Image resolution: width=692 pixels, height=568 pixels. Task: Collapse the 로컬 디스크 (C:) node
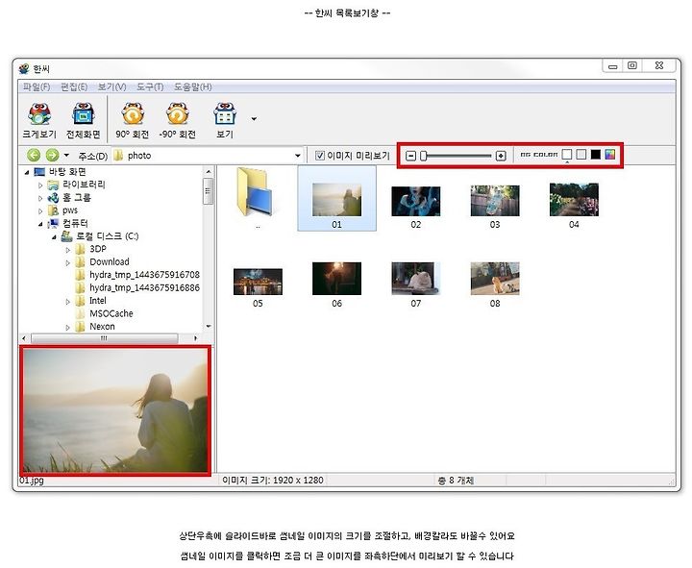[54, 237]
